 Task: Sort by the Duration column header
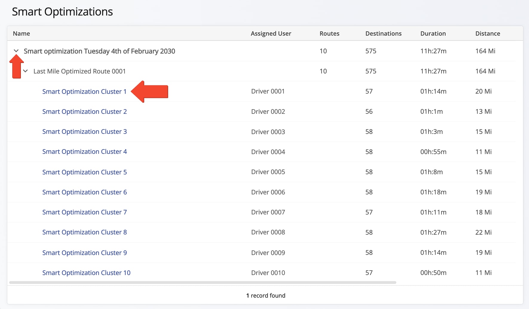pyautogui.click(x=433, y=33)
